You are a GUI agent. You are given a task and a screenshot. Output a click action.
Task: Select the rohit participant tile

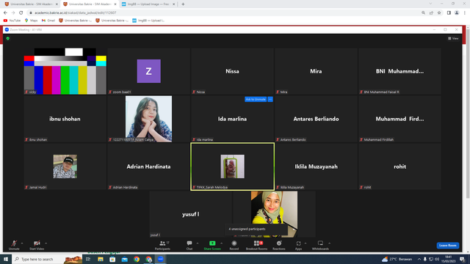[x=399, y=166]
